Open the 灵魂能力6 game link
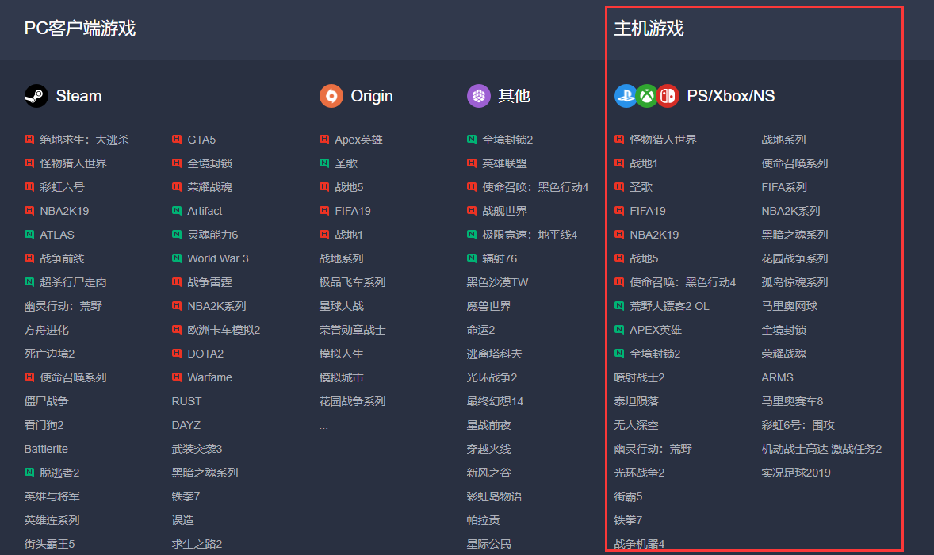Screen dimensions: 934x555 point(212,235)
